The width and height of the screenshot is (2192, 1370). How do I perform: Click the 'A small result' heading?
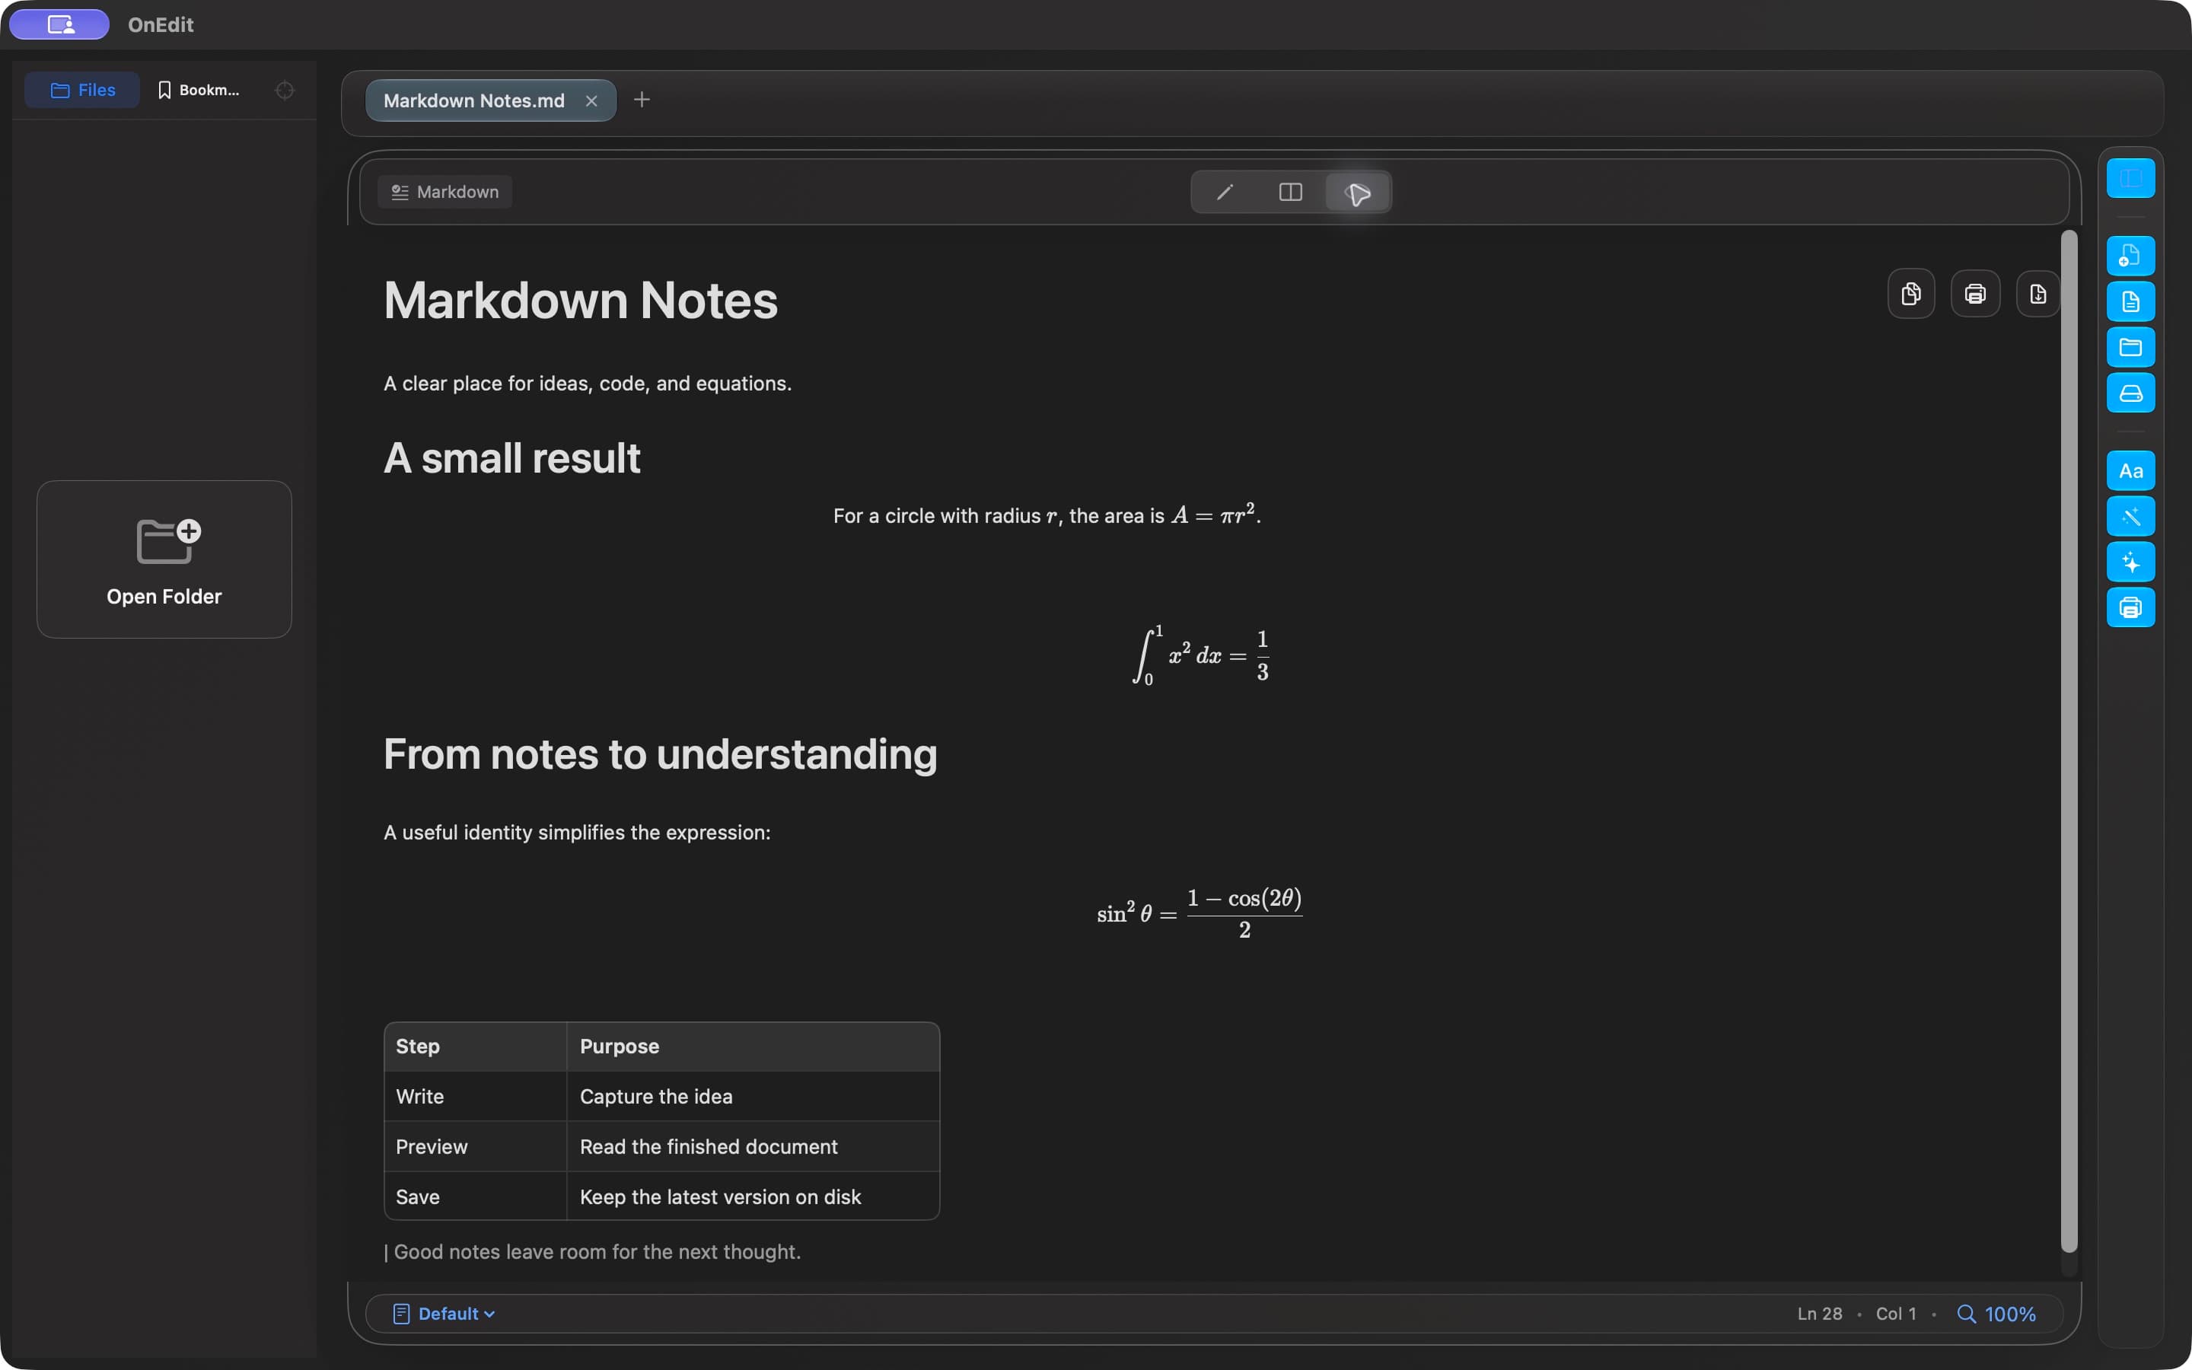(511, 458)
